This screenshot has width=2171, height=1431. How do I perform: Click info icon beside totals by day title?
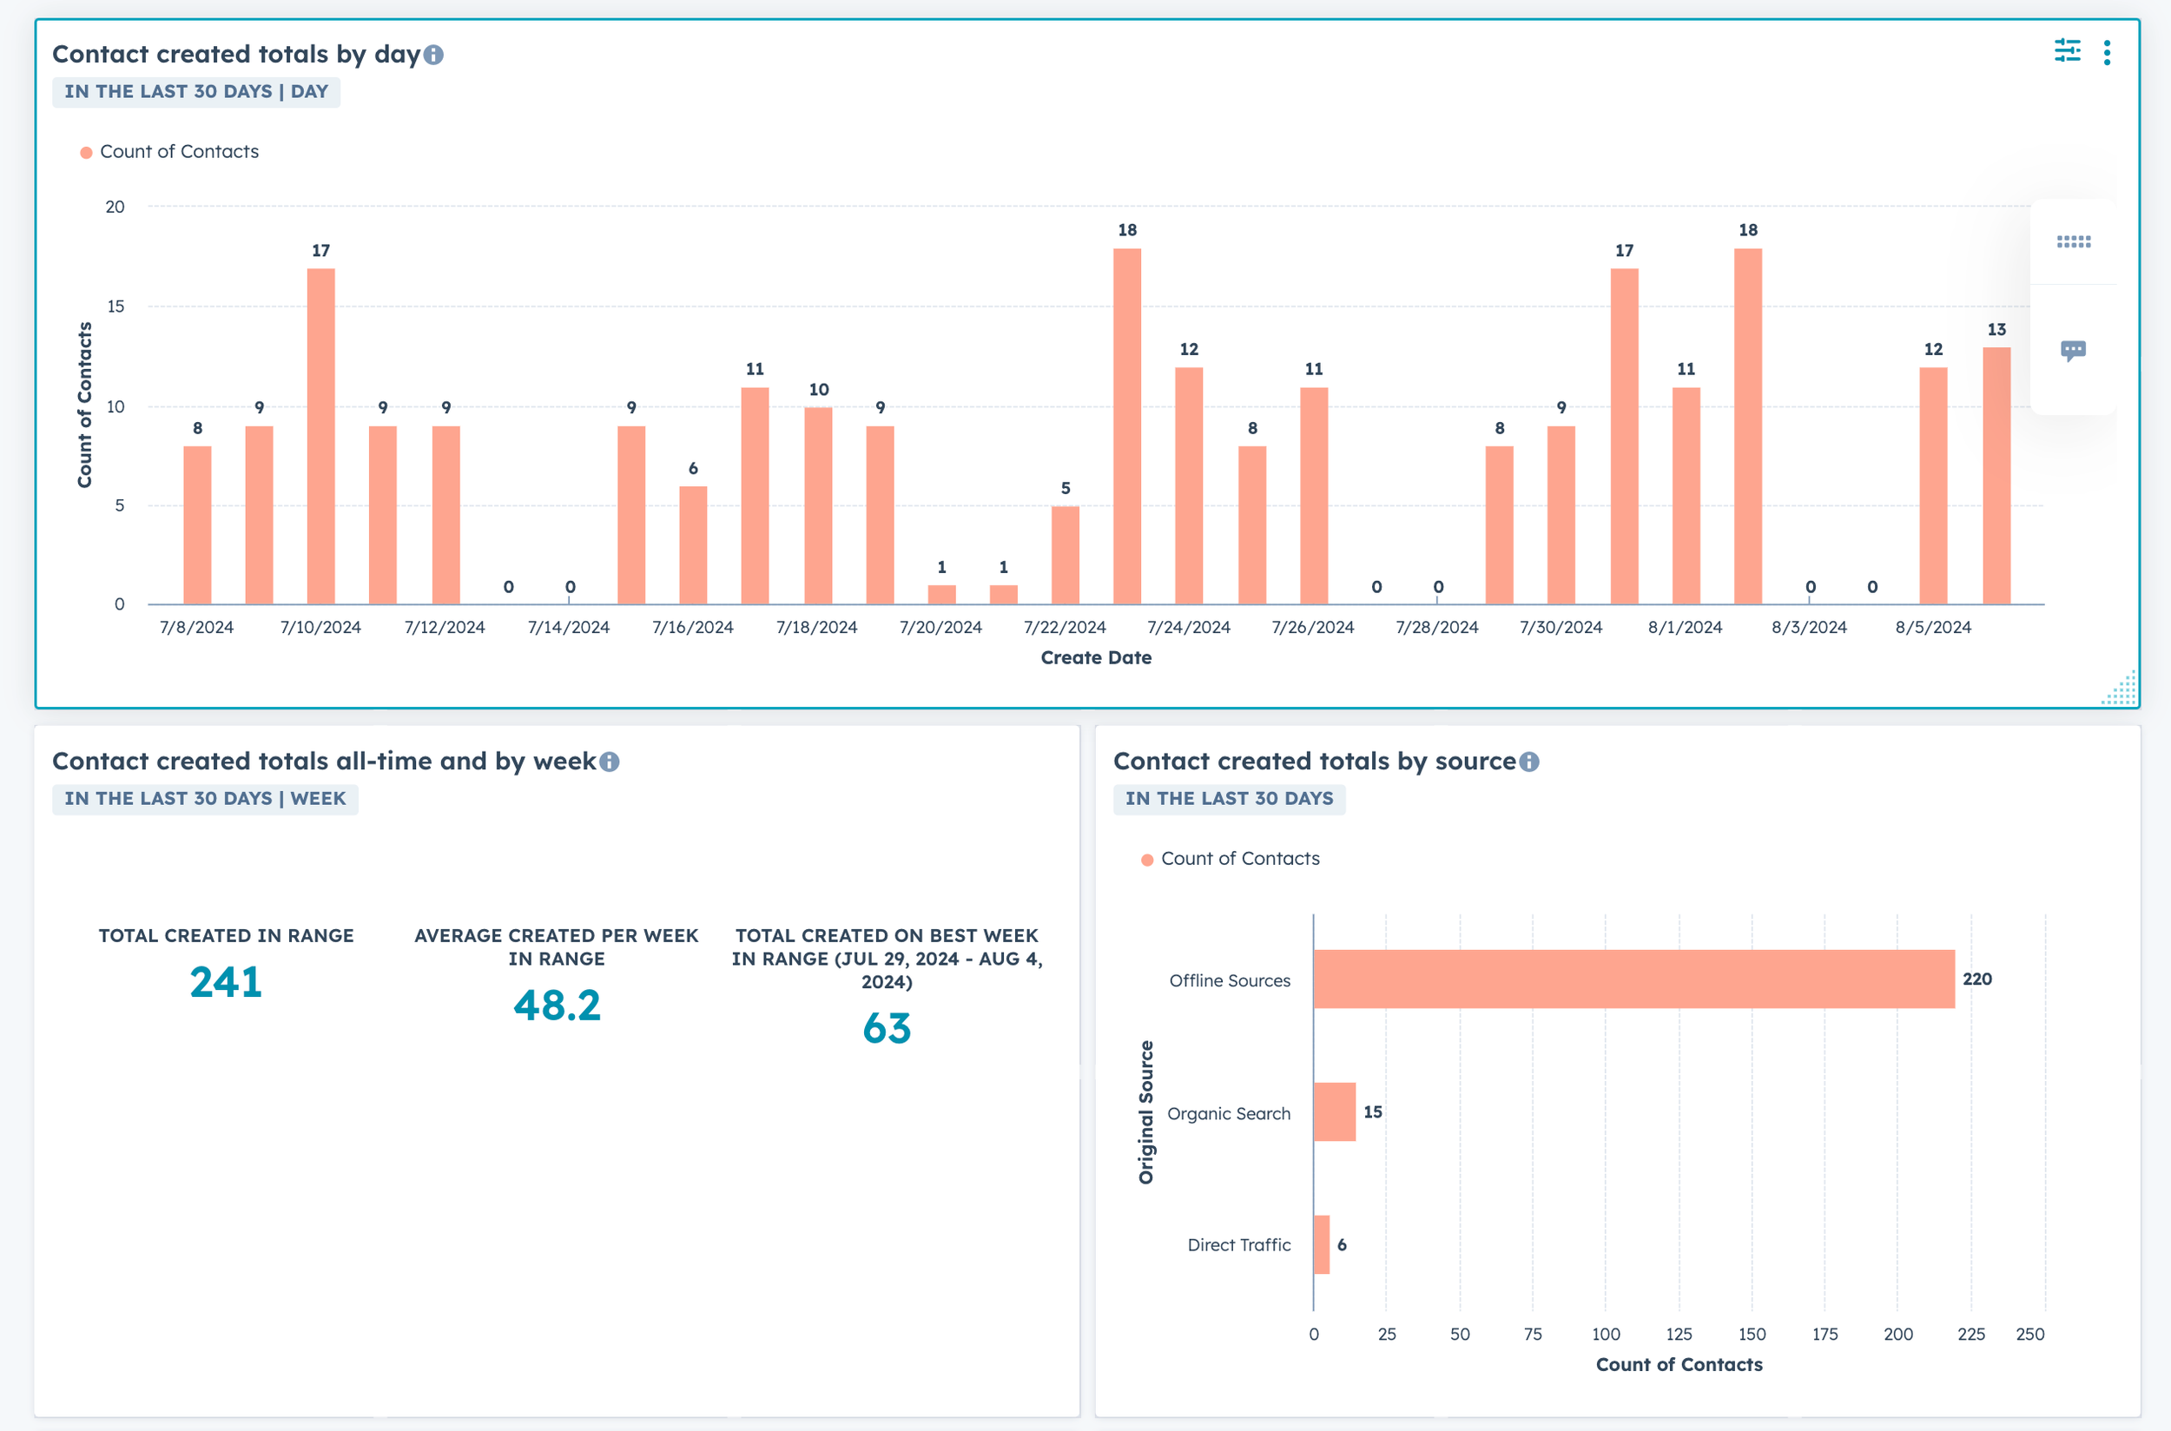click(433, 56)
